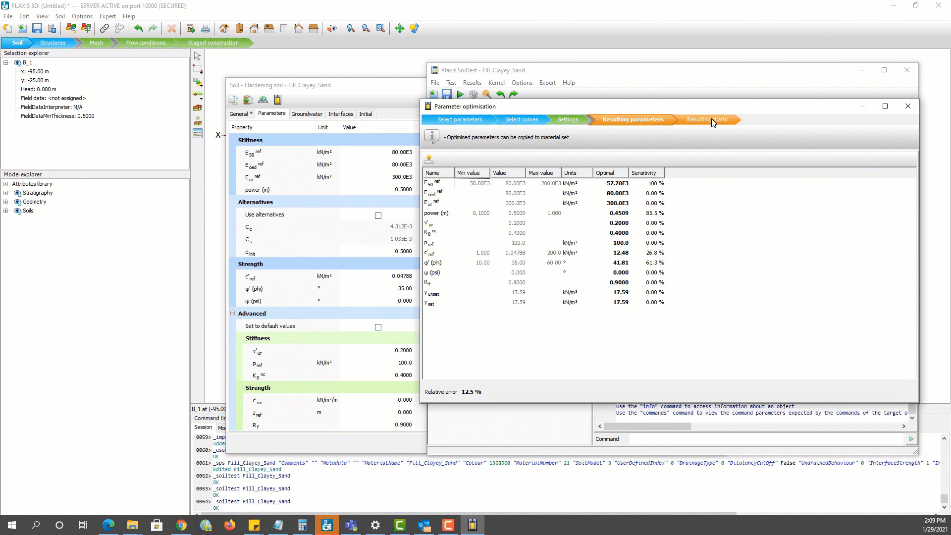The image size is (951, 535).
Task: Click the green run command button in SoilTest
Action: tap(911, 439)
